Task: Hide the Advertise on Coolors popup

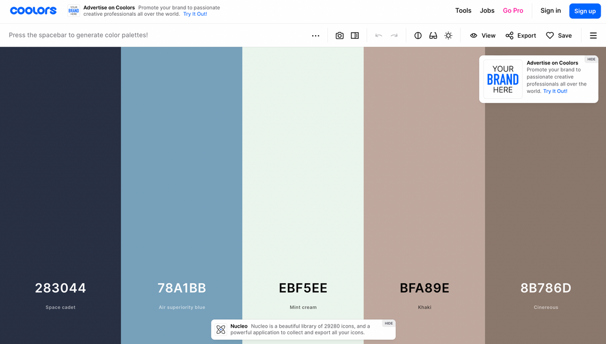Action: (x=591, y=59)
